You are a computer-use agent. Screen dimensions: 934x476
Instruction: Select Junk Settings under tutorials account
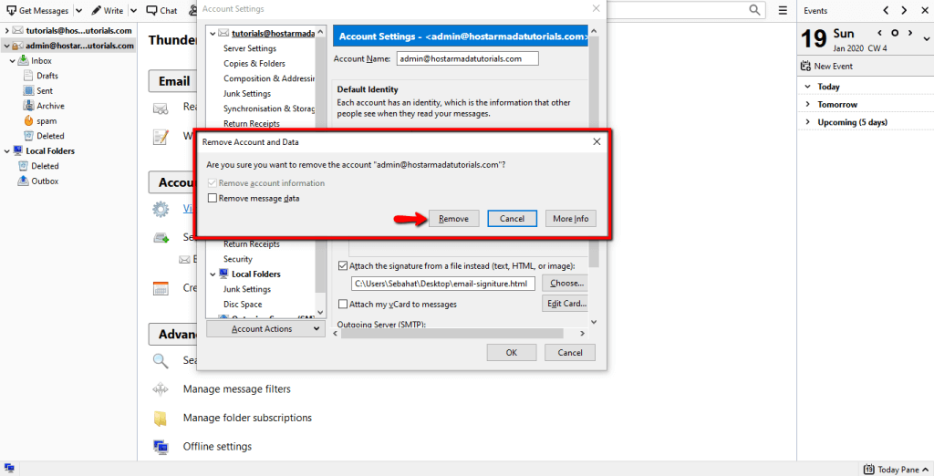[x=246, y=94]
